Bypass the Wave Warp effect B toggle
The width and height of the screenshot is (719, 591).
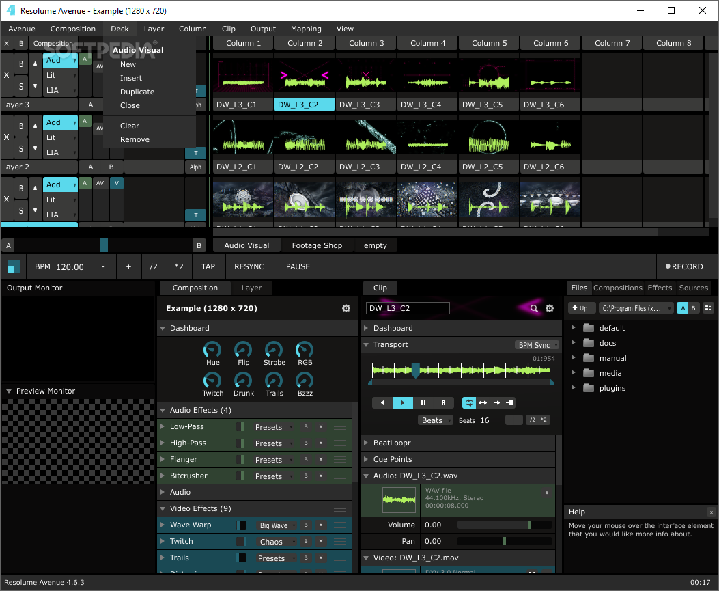tap(306, 525)
